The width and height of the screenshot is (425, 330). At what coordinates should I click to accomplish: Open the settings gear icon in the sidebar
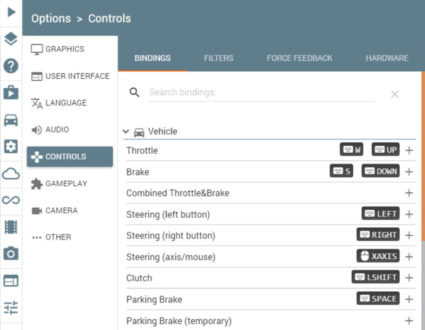click(x=11, y=146)
